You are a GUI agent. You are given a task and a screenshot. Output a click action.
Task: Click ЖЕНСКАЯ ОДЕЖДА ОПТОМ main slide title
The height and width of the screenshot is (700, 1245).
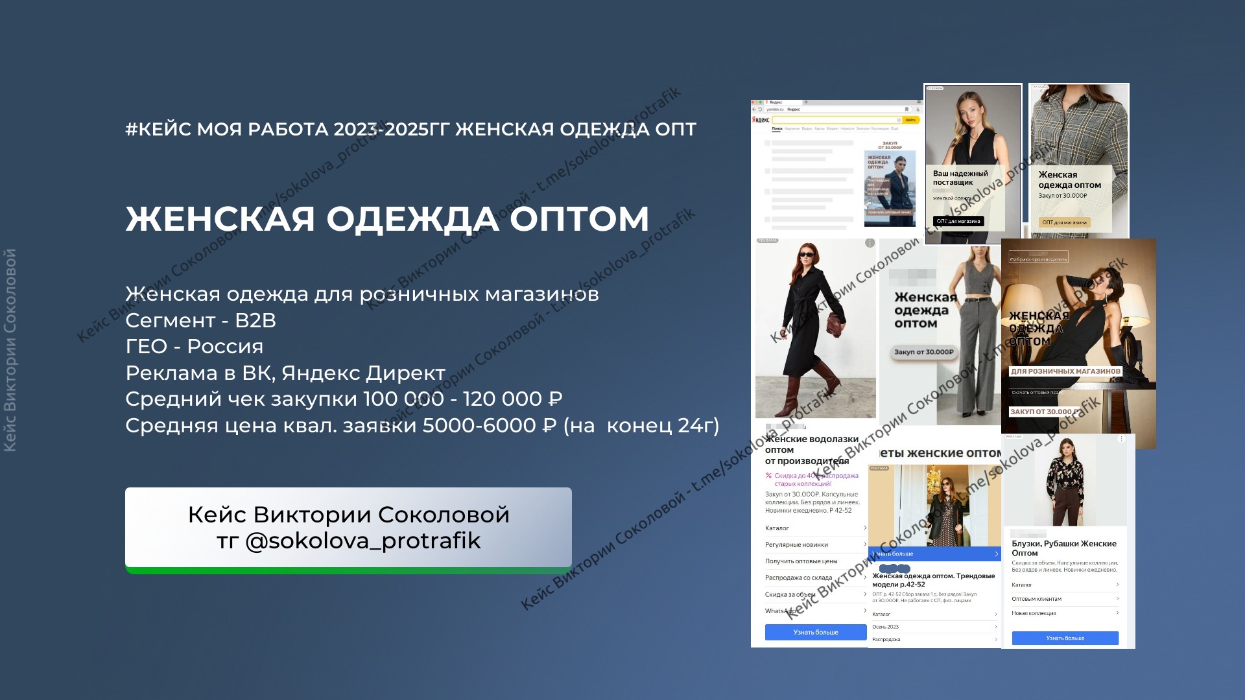pyautogui.click(x=387, y=218)
